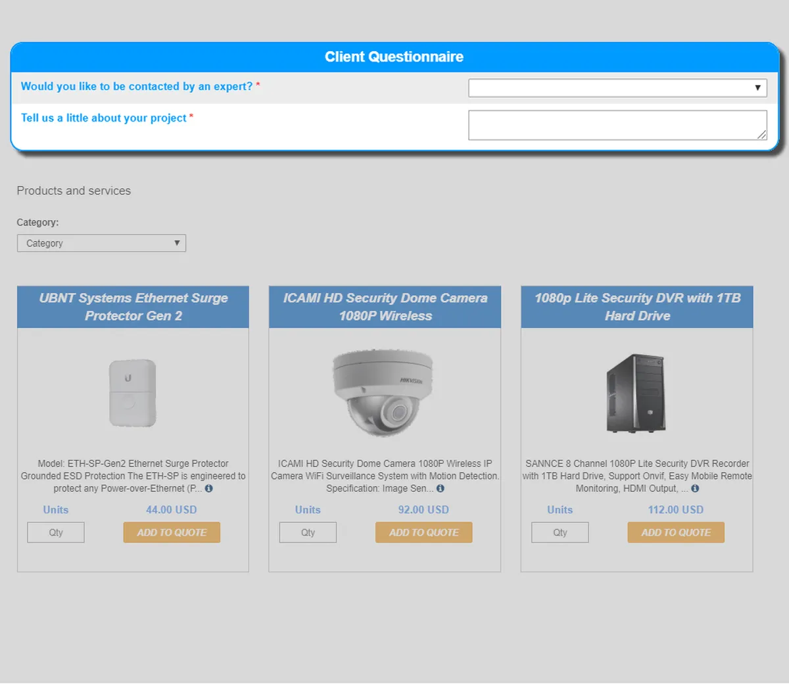Viewport: 789px width, 684px height.
Task: Add ICAMI Dome Camera to quote
Action: point(423,532)
